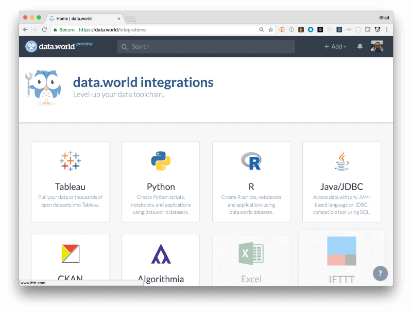Screen dimensions: 412x313
Task: Click the browser forward arrow
Action: pyautogui.click(x=35, y=30)
